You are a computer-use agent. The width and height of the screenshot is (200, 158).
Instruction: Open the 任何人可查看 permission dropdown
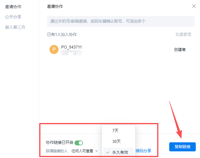(x=82, y=151)
